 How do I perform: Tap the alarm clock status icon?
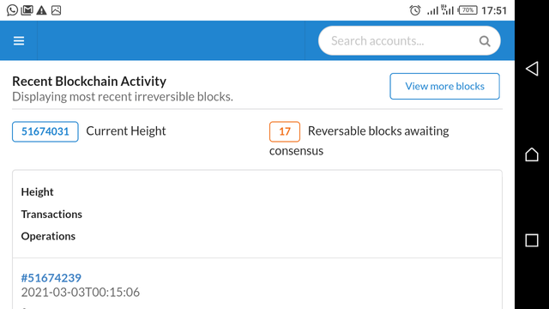coord(415,10)
